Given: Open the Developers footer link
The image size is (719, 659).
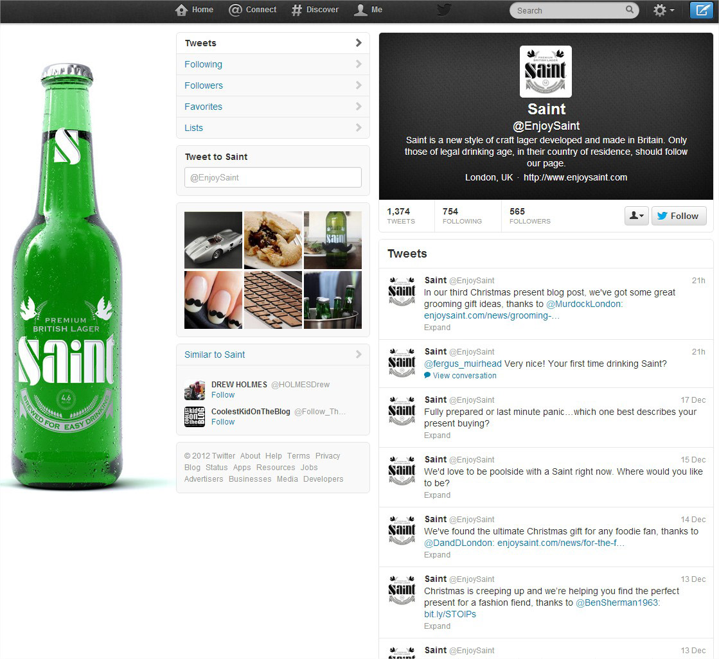Looking at the screenshot, I should [323, 479].
